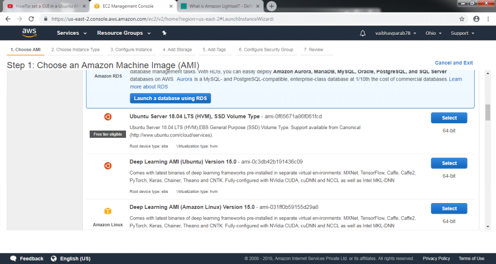
Task: Click the browser reload icon
Action: click(x=31, y=19)
